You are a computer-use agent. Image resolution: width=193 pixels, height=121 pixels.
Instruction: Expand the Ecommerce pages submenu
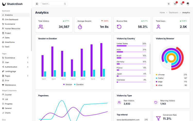pyautogui.click(x=28, y=58)
